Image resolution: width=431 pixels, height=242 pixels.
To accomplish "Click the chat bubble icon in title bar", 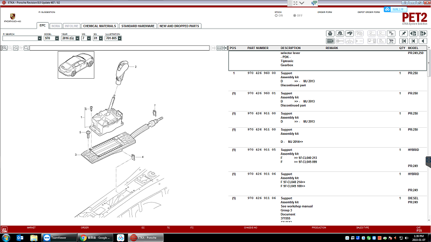I will pos(314,3).
